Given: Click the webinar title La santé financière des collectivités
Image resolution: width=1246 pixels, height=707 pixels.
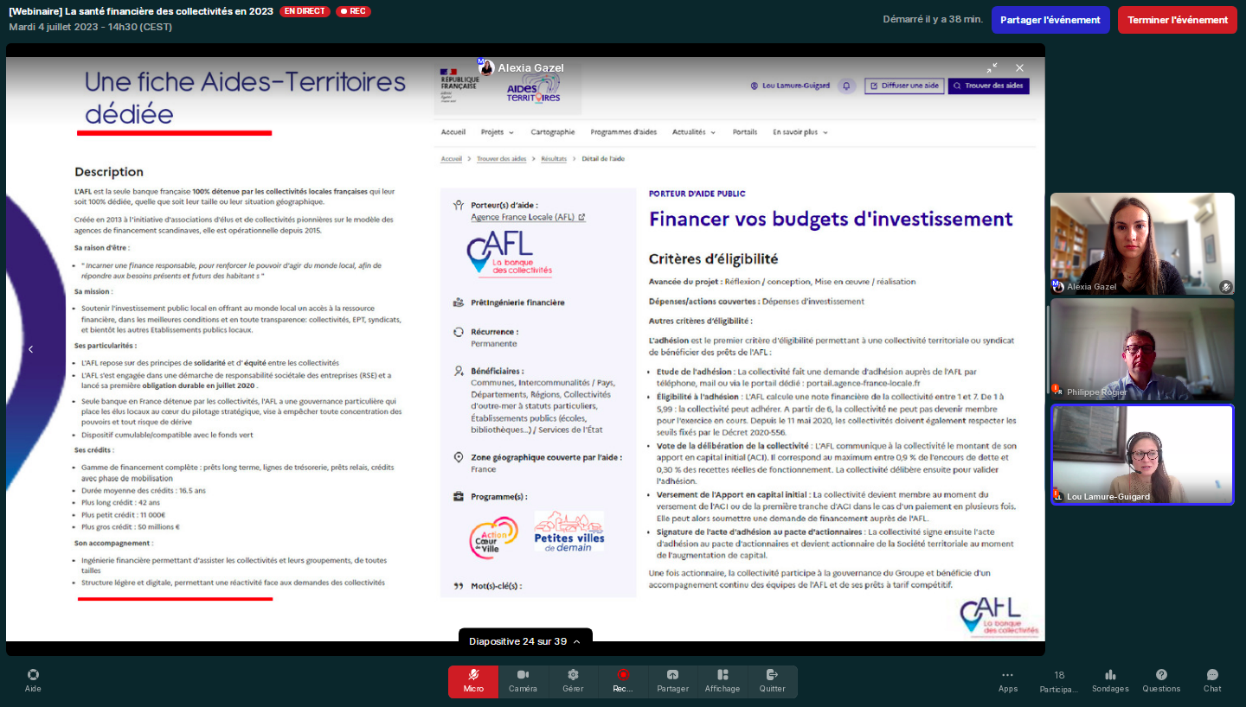Looking at the screenshot, I should [x=141, y=11].
